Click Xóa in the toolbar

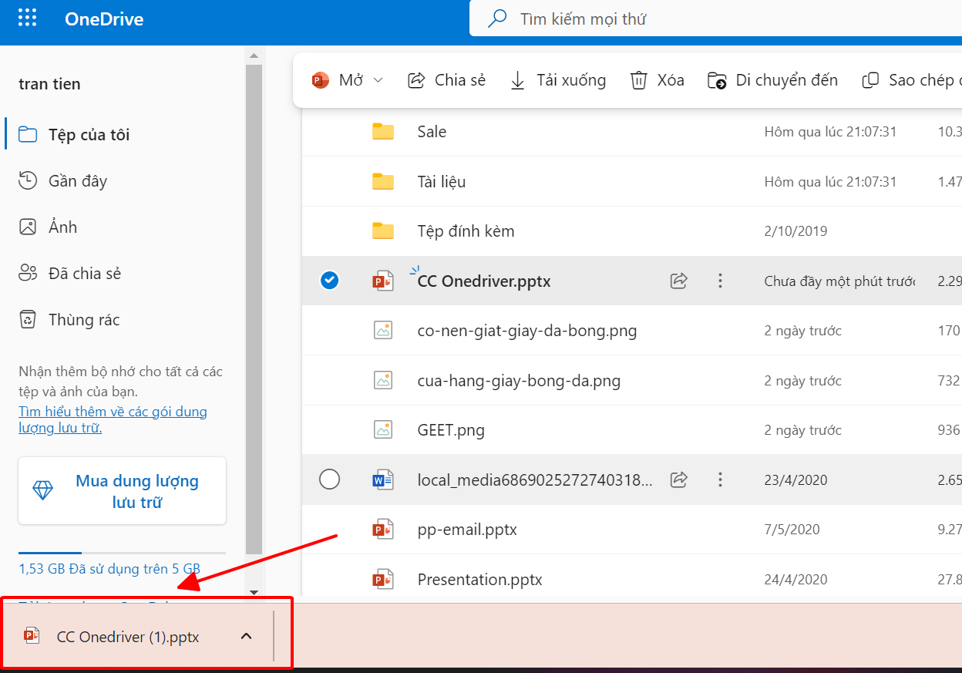click(657, 80)
